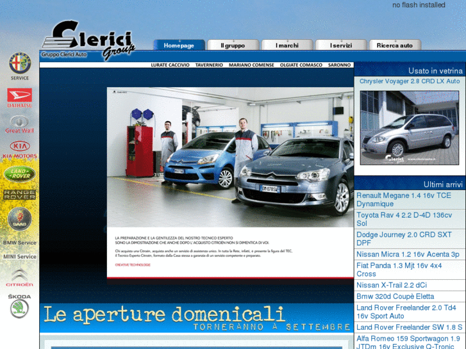Open the I servizi tab
This screenshot has height=349, width=466.
[x=341, y=45]
